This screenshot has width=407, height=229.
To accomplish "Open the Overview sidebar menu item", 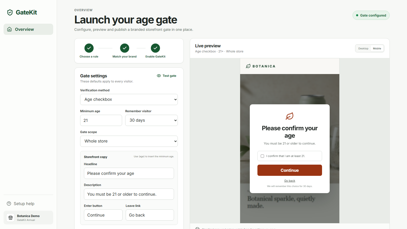I will point(28,29).
